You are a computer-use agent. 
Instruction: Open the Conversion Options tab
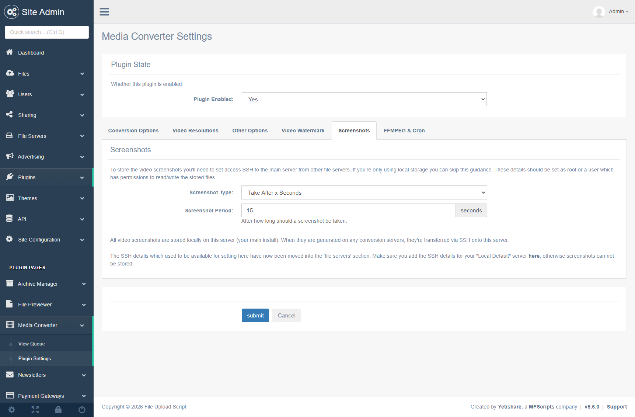pos(133,131)
